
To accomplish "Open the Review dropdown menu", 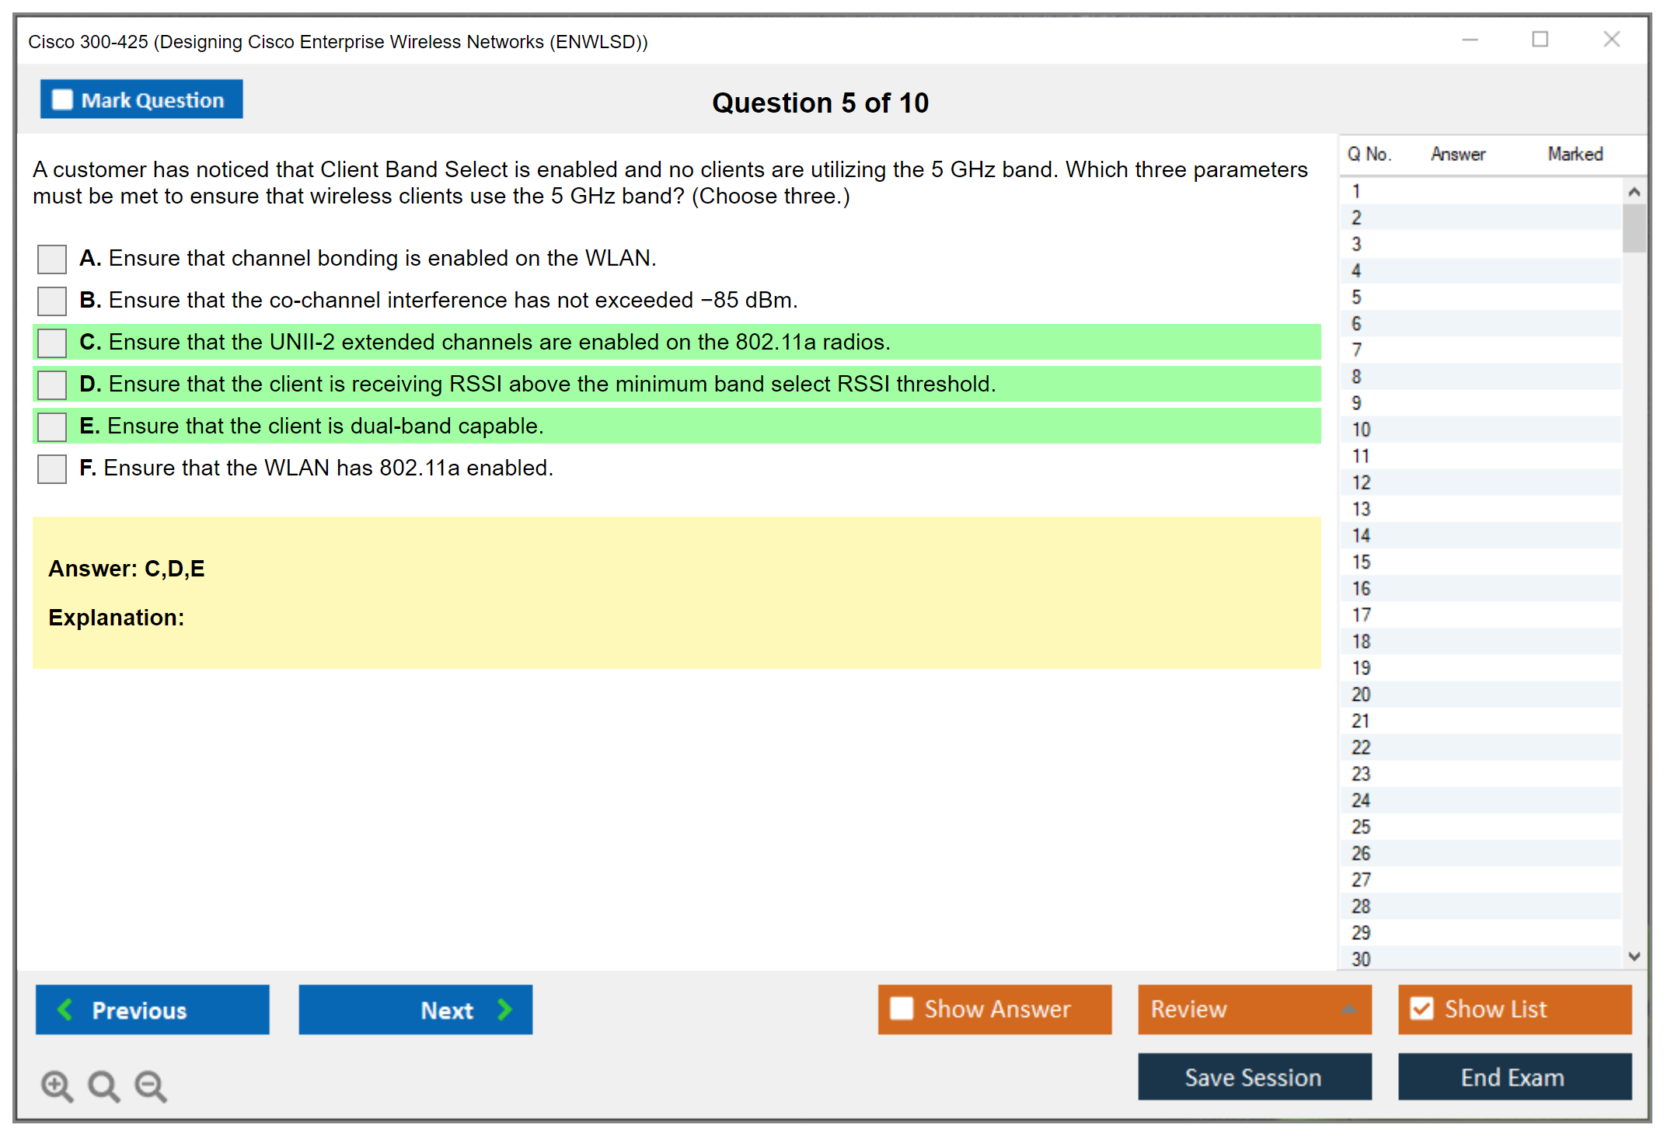I will click(x=1254, y=1009).
